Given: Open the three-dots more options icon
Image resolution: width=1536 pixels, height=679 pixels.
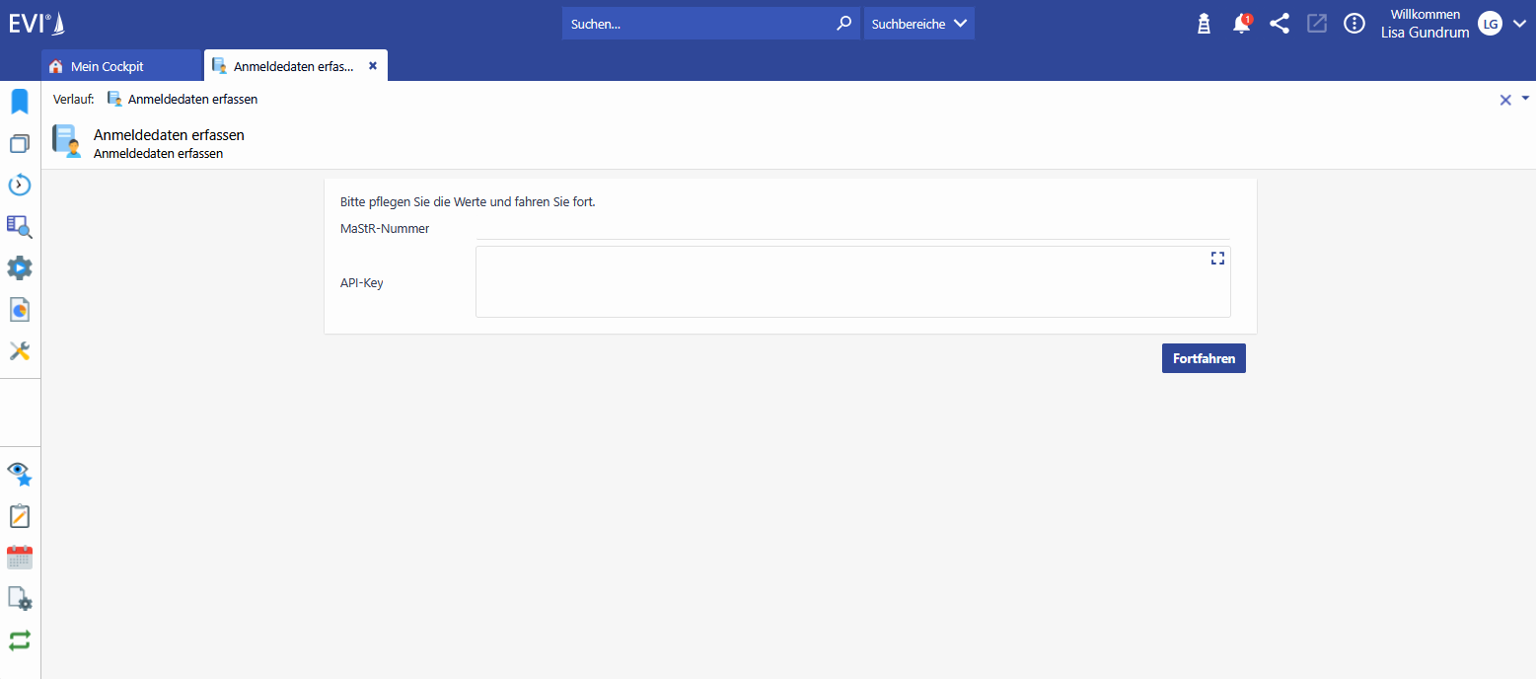Looking at the screenshot, I should tap(1354, 25).
